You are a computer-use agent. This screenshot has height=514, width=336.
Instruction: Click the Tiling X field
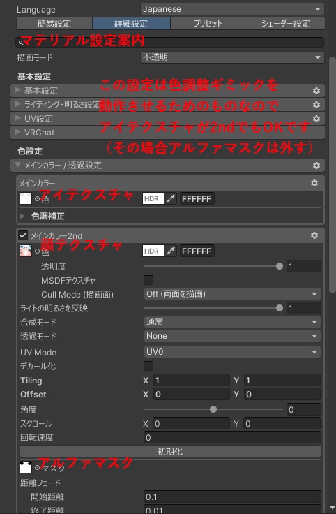[192, 380]
